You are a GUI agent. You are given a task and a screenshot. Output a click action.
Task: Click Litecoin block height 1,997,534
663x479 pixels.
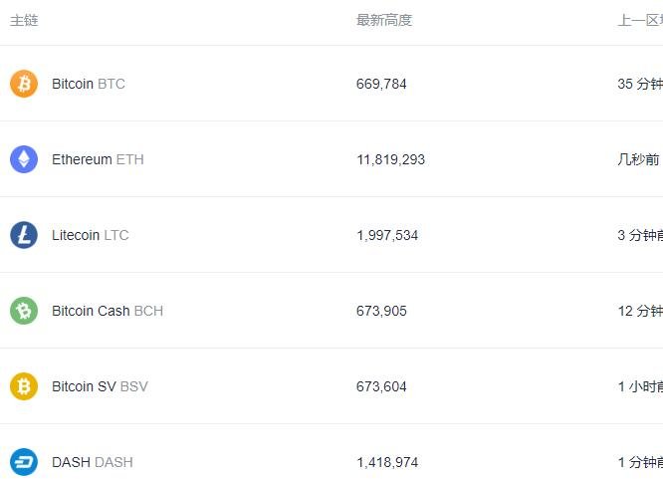387,235
